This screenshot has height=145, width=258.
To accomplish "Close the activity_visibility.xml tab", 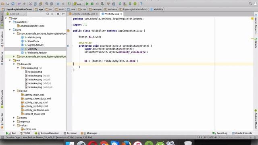I will [x=97, y=14].
